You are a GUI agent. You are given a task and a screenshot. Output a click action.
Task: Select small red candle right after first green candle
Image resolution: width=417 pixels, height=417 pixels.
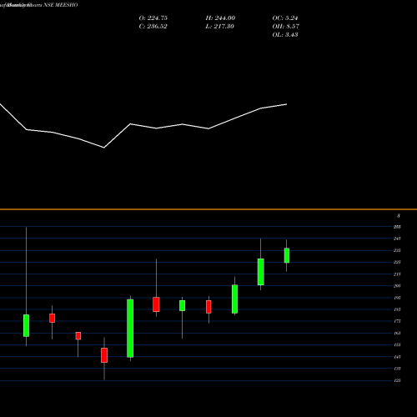click(52, 318)
